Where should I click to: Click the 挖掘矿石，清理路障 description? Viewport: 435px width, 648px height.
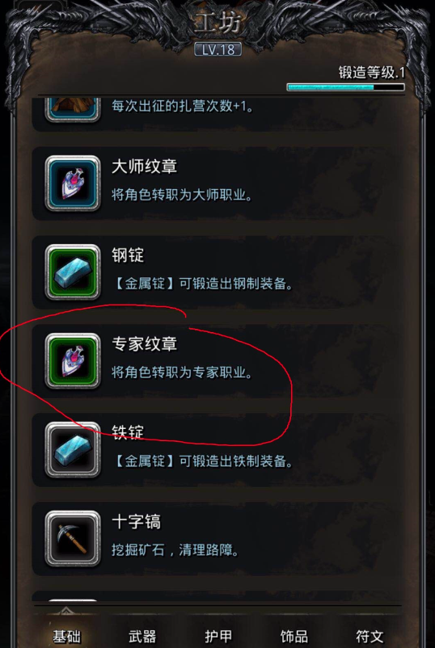point(175,550)
